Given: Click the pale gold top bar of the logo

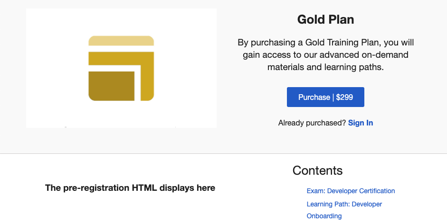Looking at the screenshot, I should click(121, 41).
